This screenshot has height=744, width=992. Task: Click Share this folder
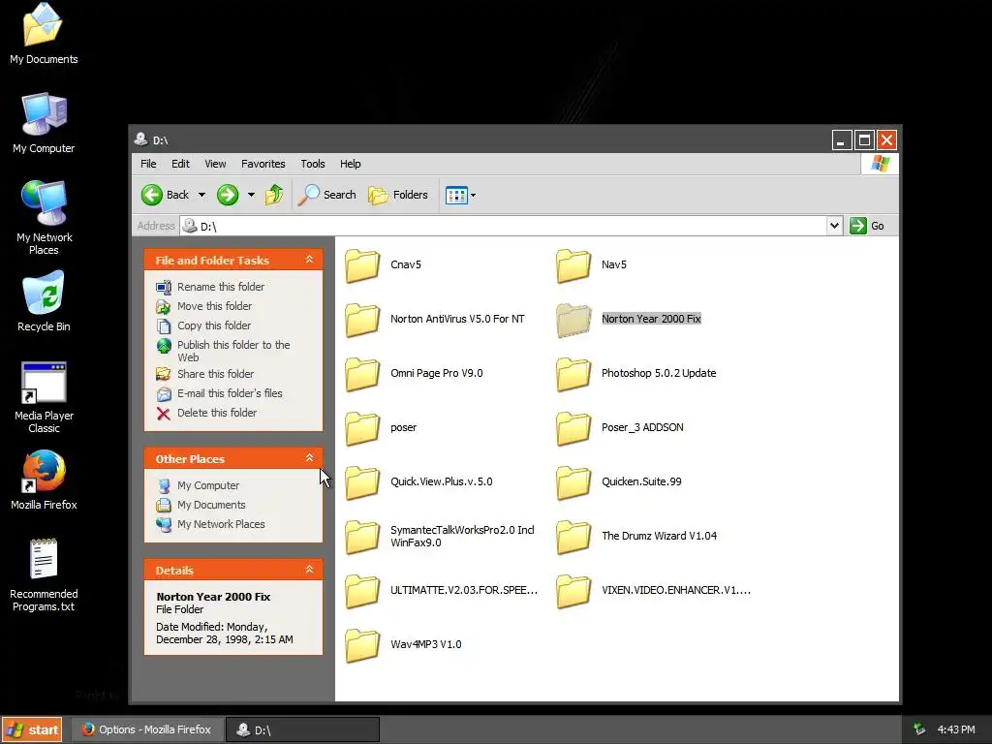click(215, 374)
